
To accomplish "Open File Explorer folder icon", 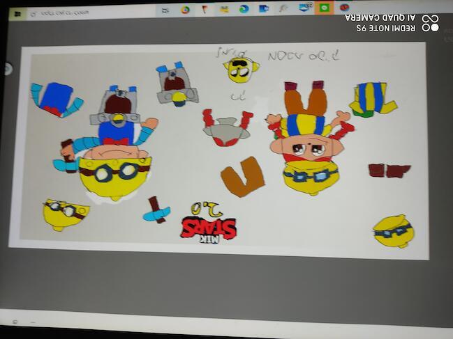I will coord(224,9).
